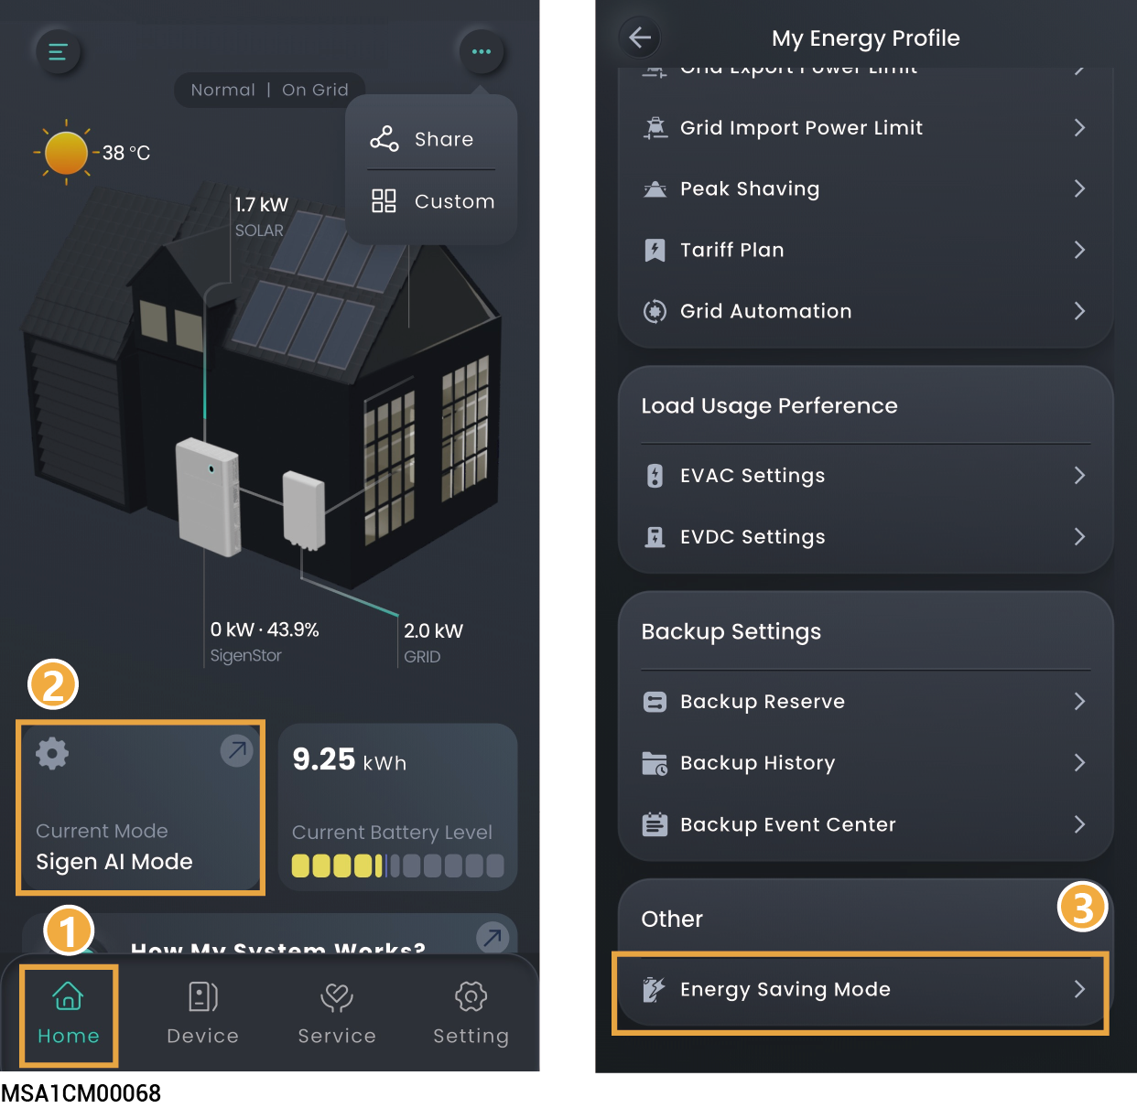The height and width of the screenshot is (1108, 1137).
Task: Tap the How My System Works arrow icon
Action: pyautogui.click(x=493, y=937)
